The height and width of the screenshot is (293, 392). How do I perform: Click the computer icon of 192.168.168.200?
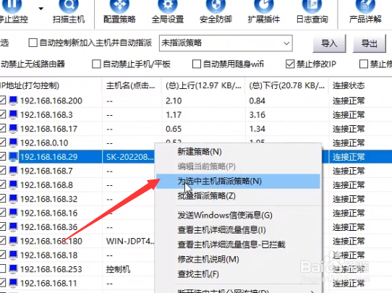point(13,101)
